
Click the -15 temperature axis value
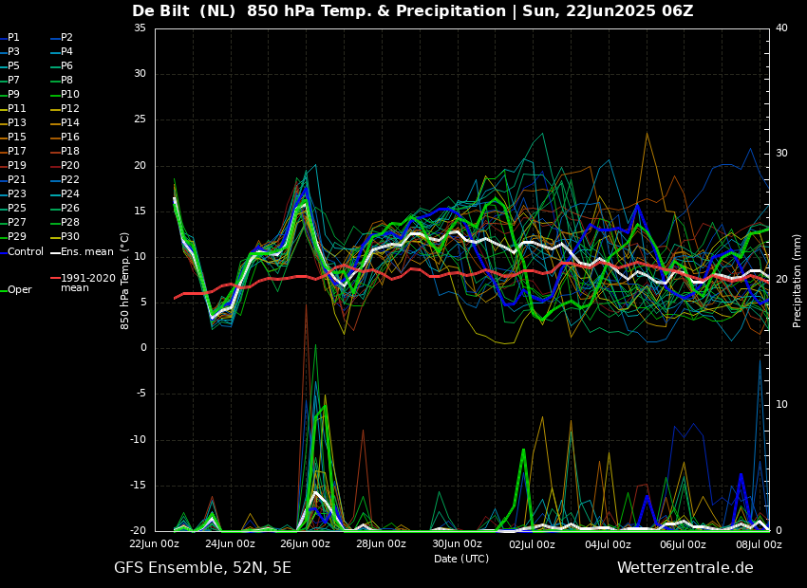click(x=138, y=486)
